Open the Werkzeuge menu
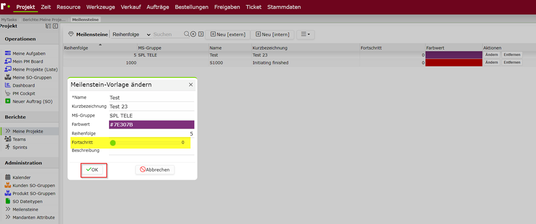536x224 pixels. [x=101, y=7]
